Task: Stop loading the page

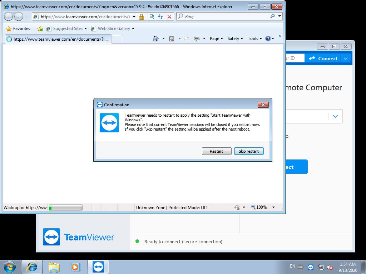Action: tap(169, 17)
